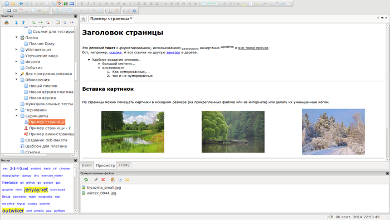Click the move note down arrow icon

pos(16,22)
